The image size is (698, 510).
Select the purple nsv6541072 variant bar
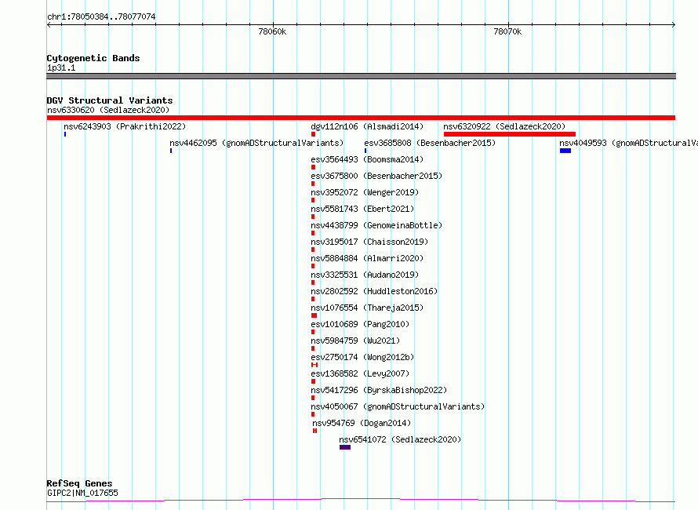pos(345,447)
